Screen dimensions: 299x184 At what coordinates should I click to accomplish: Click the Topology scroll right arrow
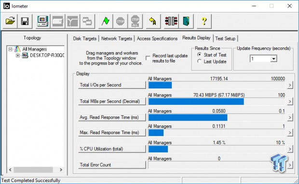61,170
